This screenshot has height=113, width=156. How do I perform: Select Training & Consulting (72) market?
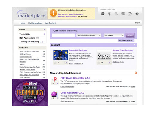point(31,42)
